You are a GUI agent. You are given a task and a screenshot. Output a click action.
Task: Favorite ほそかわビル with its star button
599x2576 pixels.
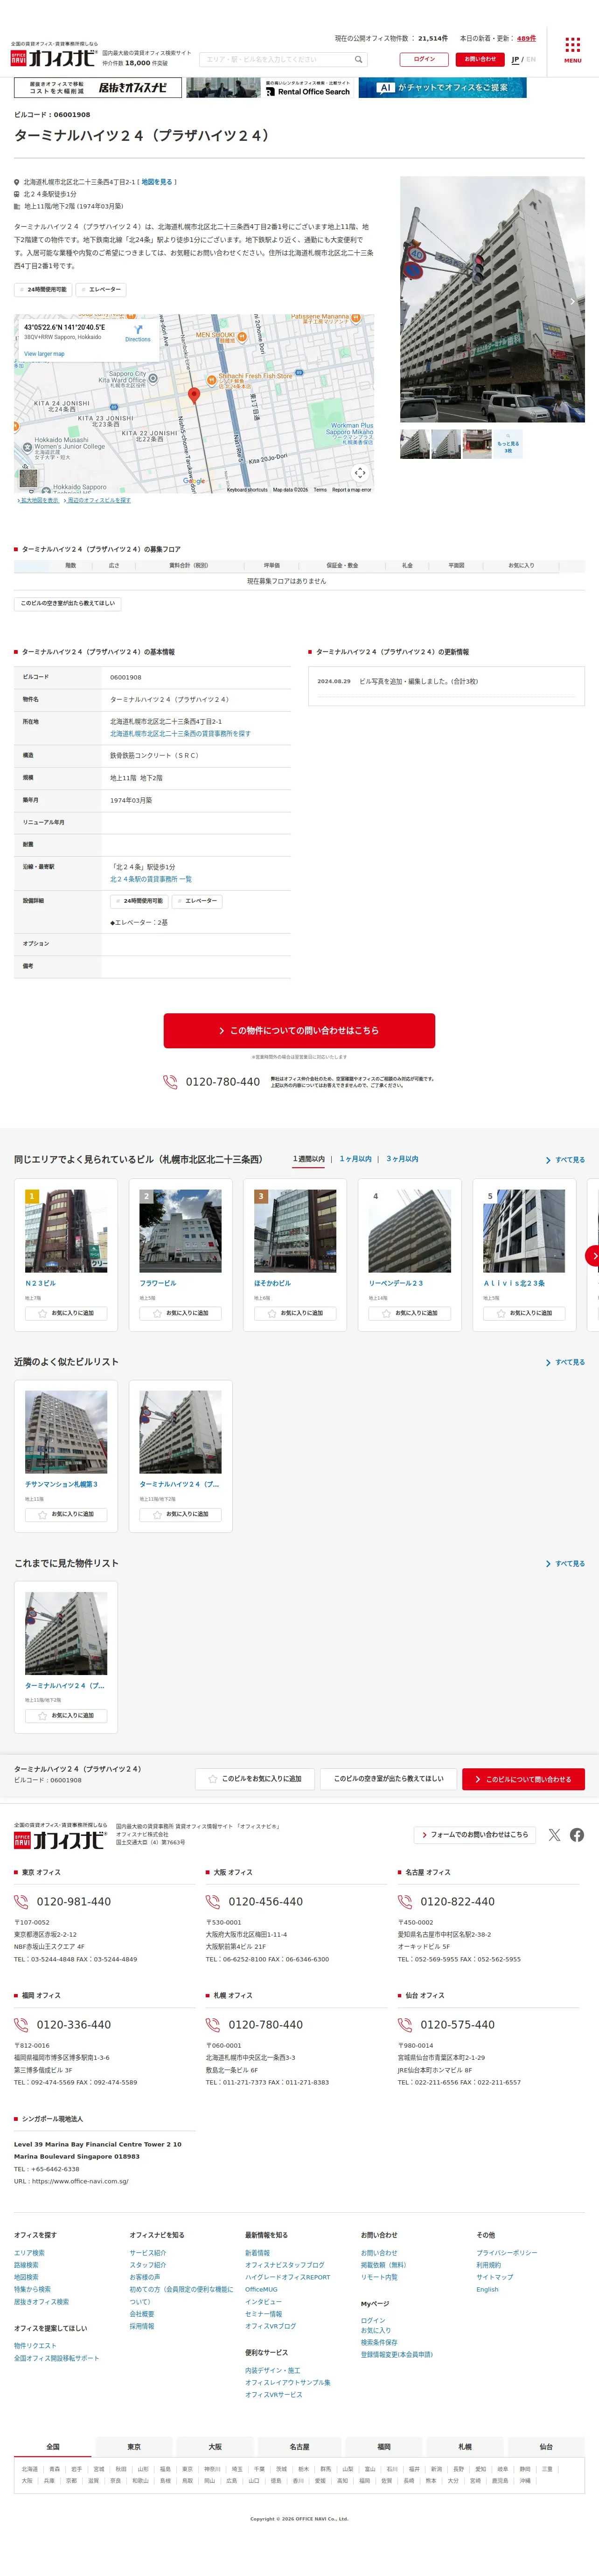(295, 1313)
